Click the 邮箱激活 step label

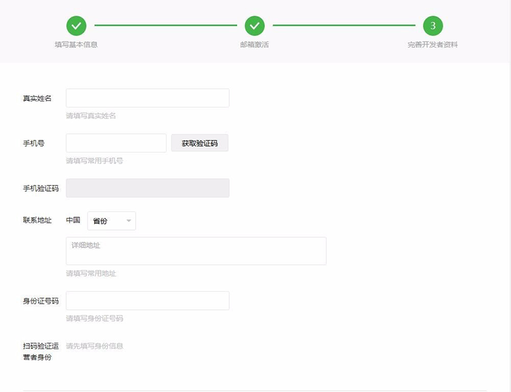point(255,44)
